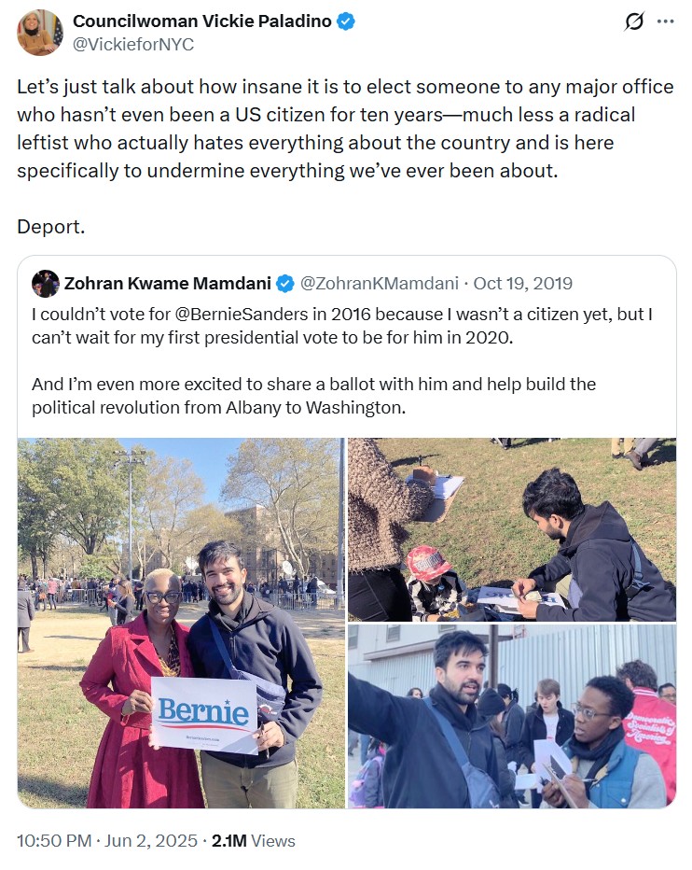
Task: Open the photo with the Bernie sign
Action: coord(181,623)
